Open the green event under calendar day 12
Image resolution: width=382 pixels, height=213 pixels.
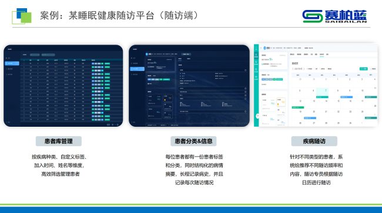tap(298, 107)
